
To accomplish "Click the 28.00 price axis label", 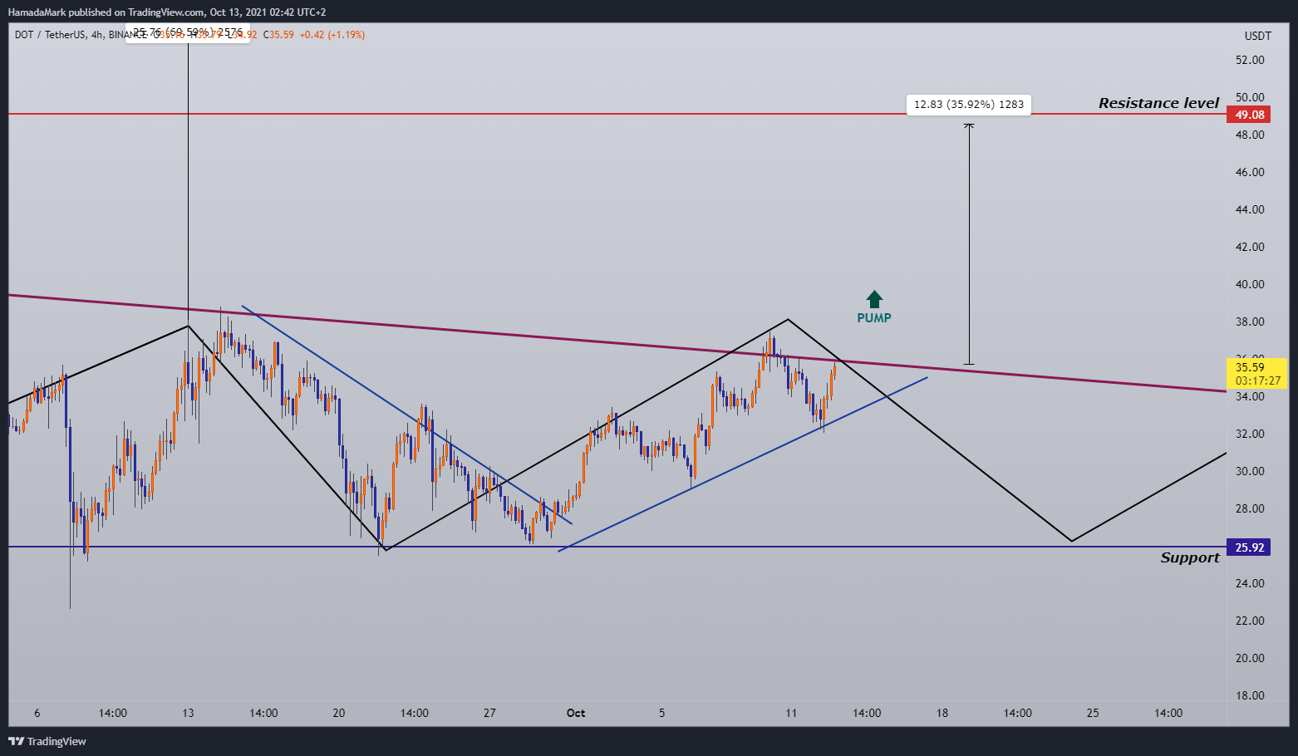I will pos(1250,508).
